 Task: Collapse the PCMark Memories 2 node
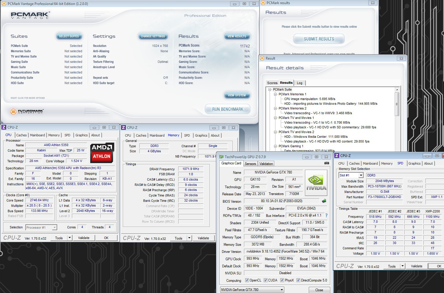click(275, 108)
